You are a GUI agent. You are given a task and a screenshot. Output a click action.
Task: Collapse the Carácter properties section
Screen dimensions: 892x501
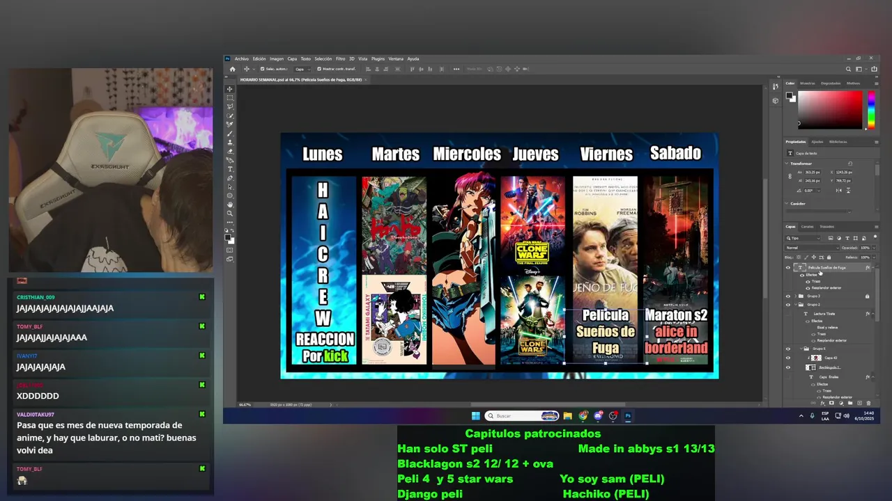tap(787, 203)
